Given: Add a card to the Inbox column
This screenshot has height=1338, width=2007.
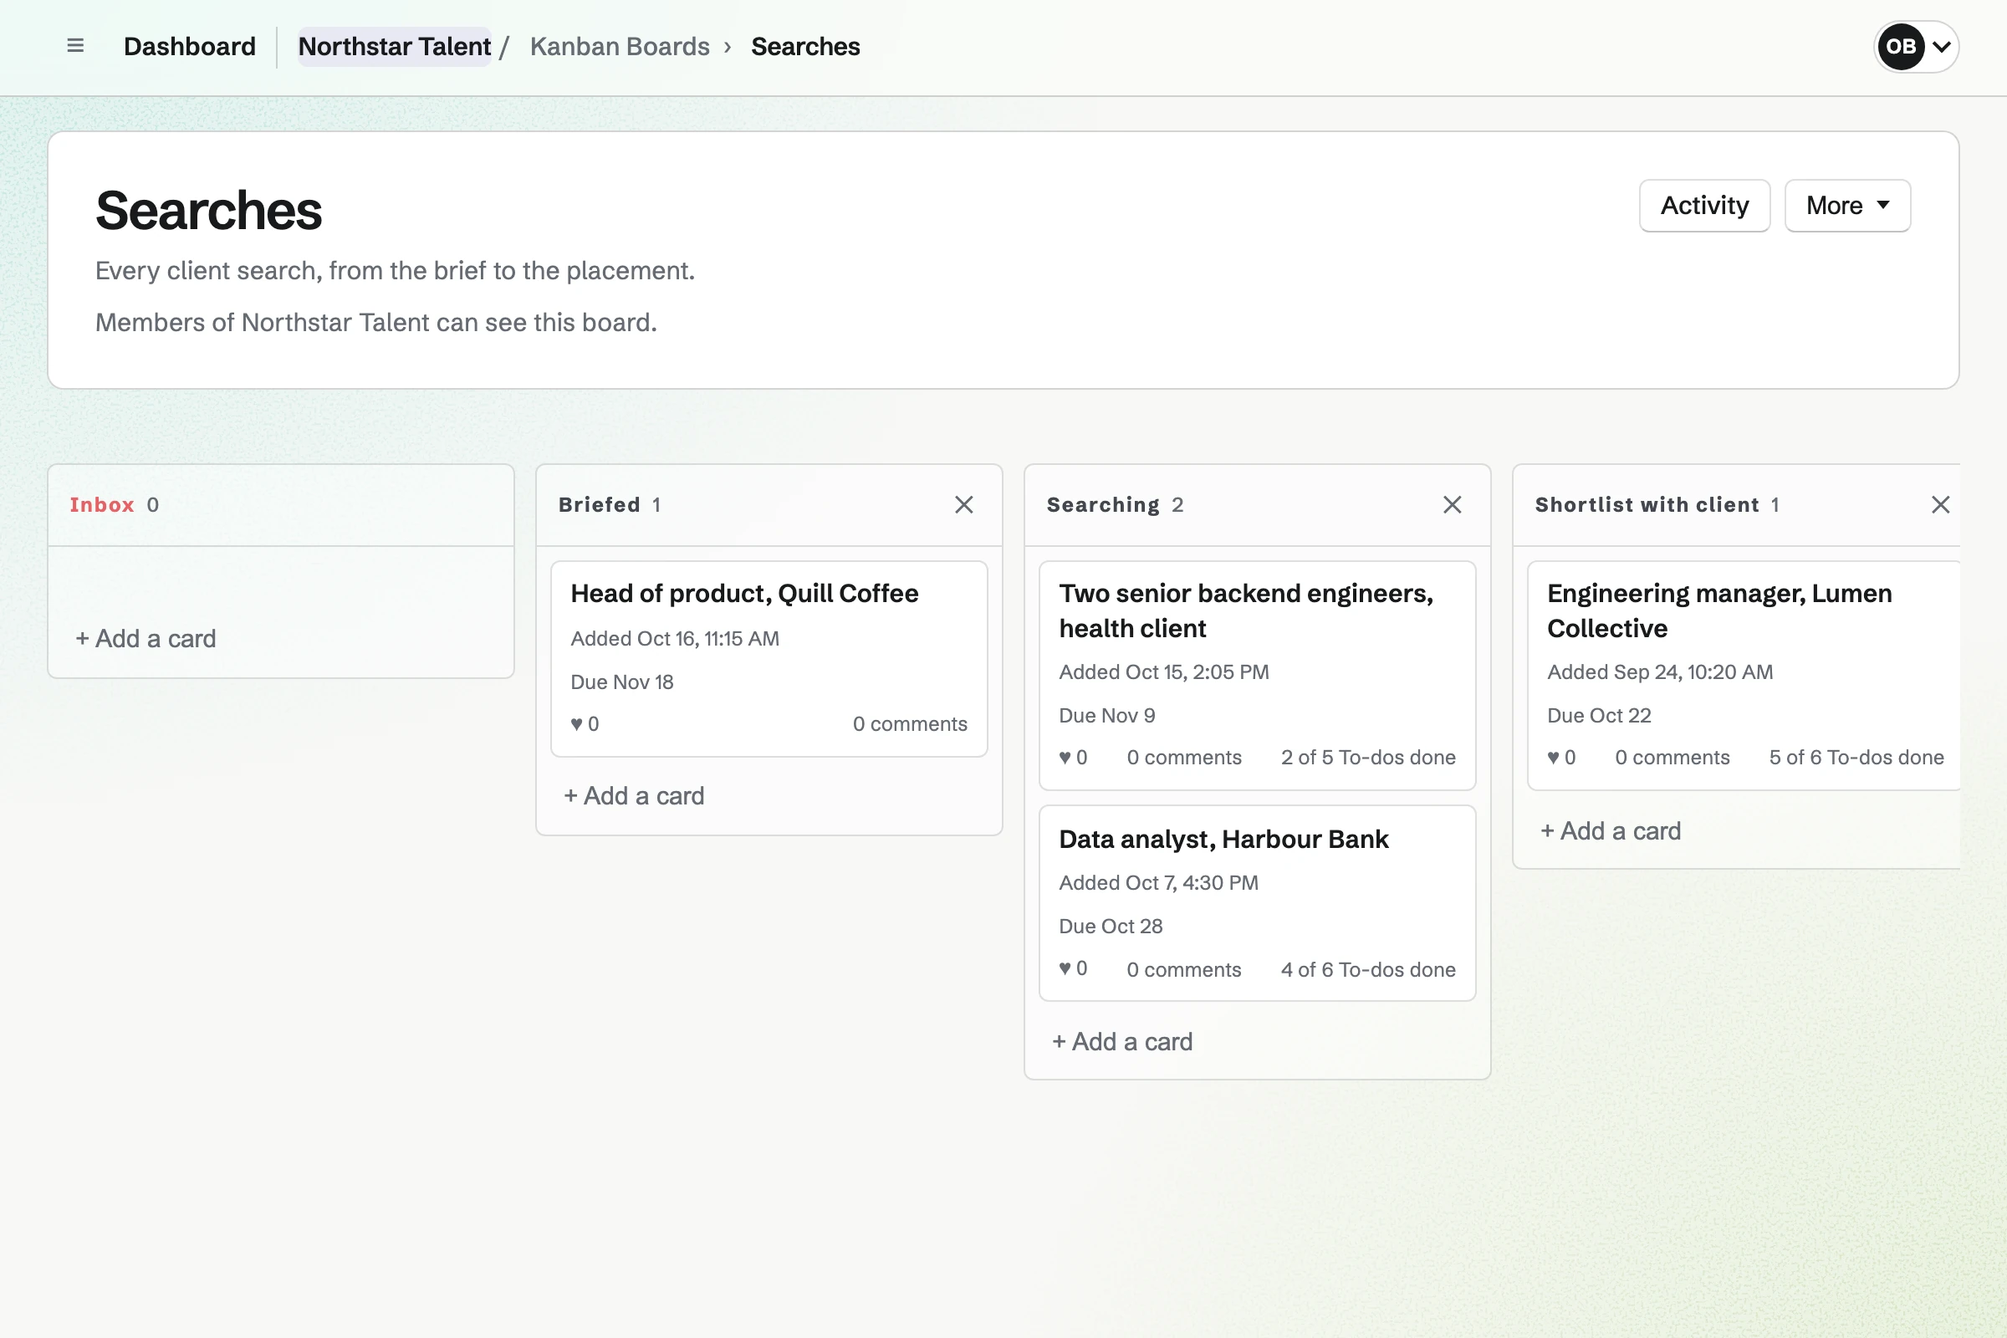Looking at the screenshot, I should click(146, 638).
